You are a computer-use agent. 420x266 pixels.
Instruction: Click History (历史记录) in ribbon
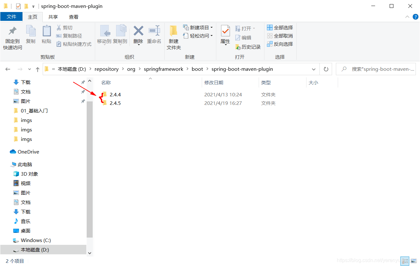(248, 47)
